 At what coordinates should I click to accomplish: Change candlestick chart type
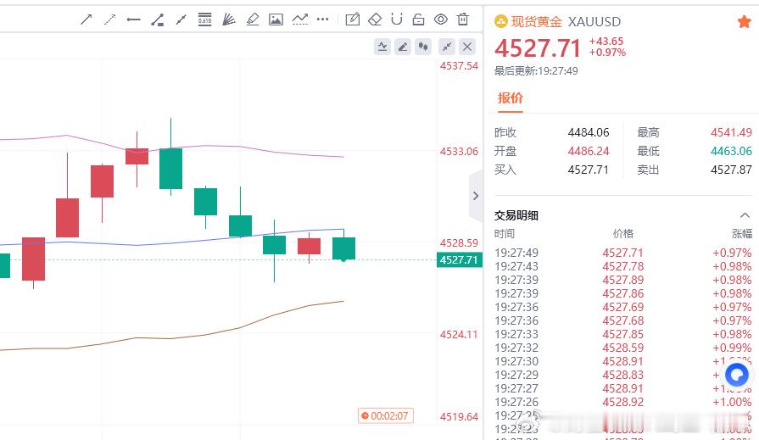tap(423, 47)
